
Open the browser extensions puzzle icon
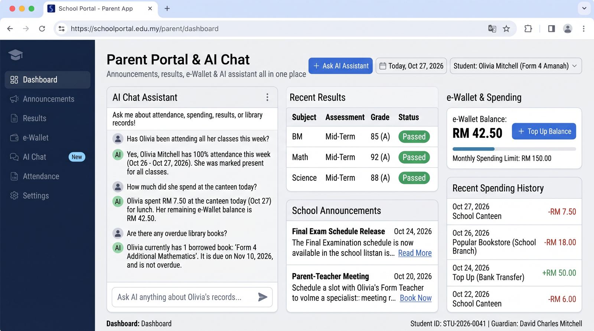[x=528, y=29]
